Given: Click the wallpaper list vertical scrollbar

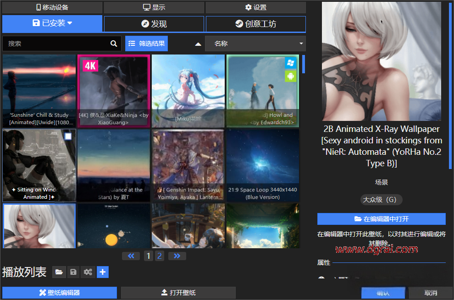Looking at the screenshot, I should click(x=303, y=64).
